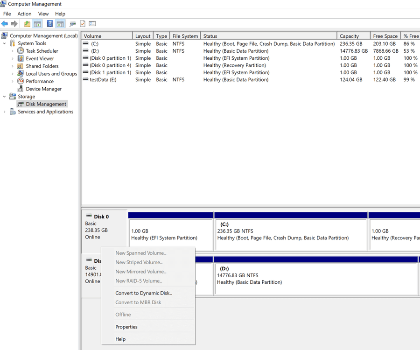Click the Disk Management icon
The height and width of the screenshot is (350, 420).
point(21,104)
